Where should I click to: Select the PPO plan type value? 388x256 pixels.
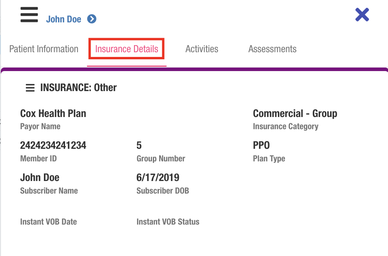261,146
